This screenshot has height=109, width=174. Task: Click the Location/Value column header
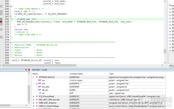pyautogui.click(x=77, y=74)
